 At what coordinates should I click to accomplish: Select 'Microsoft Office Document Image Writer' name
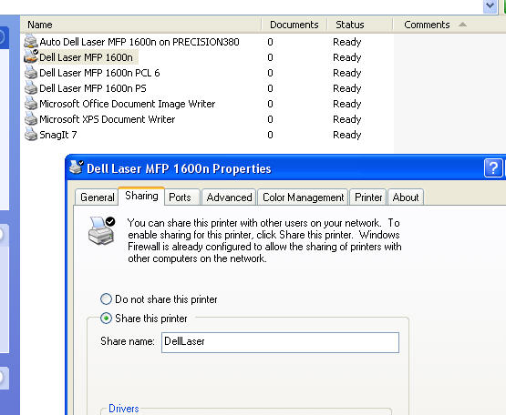tap(127, 104)
